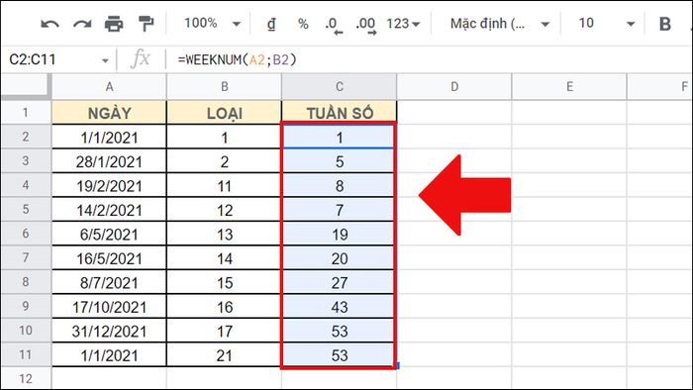Click LOẠI cell with value 15
The width and height of the screenshot is (693, 390).
(x=224, y=282)
